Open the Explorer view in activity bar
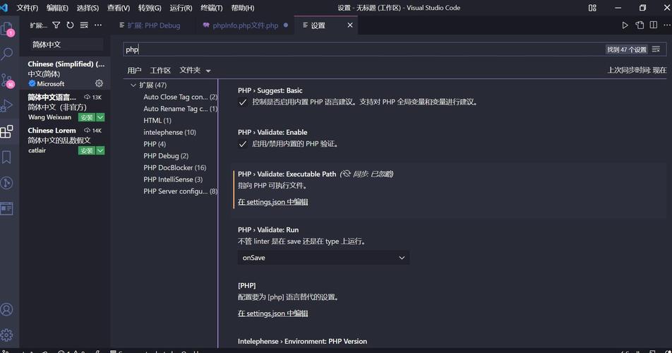Viewport: 672px width, 353px height. [7, 29]
